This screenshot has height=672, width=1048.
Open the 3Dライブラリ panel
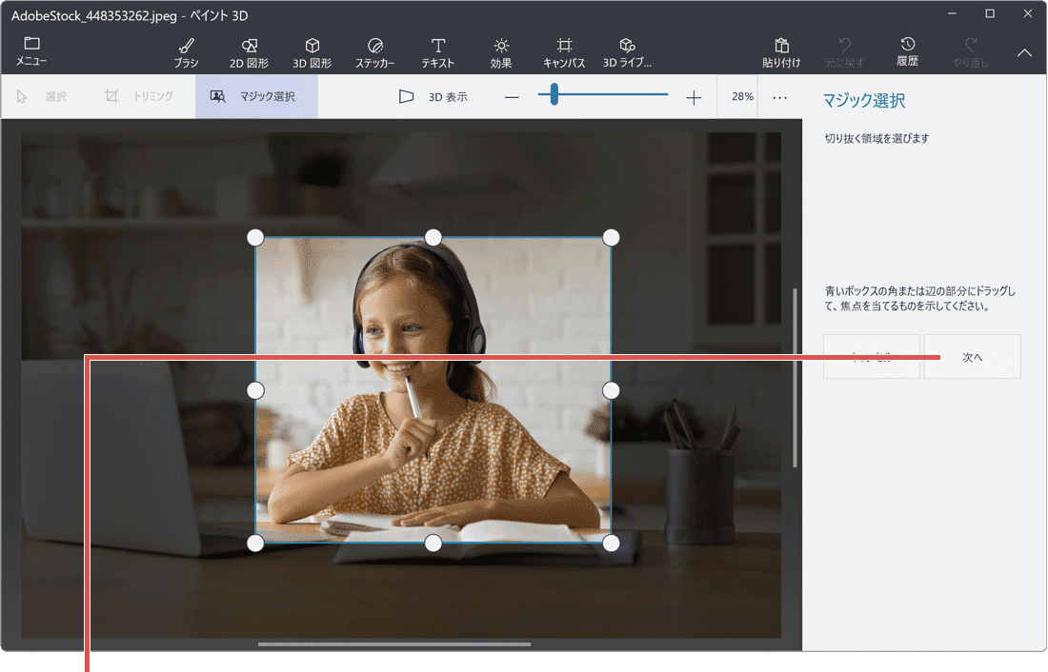[x=627, y=51]
